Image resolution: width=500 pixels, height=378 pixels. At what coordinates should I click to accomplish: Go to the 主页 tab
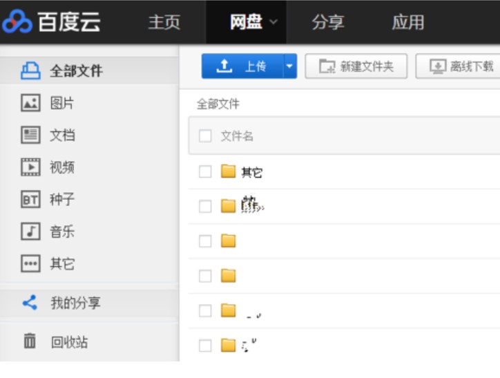click(x=164, y=22)
